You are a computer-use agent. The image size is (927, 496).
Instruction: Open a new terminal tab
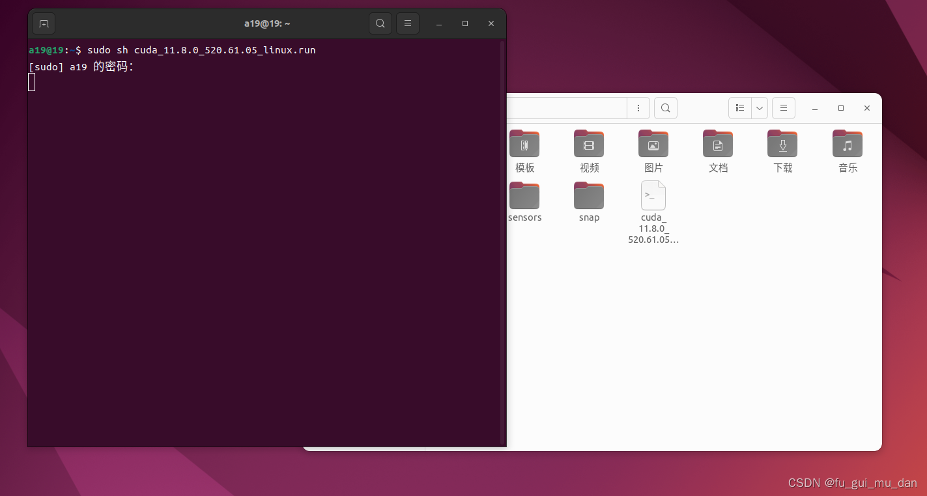(44, 23)
